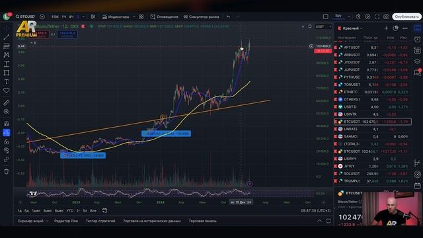423x238 pixels.
Task: Select the ruler measure tool
Action: pyautogui.click(x=7, y=102)
